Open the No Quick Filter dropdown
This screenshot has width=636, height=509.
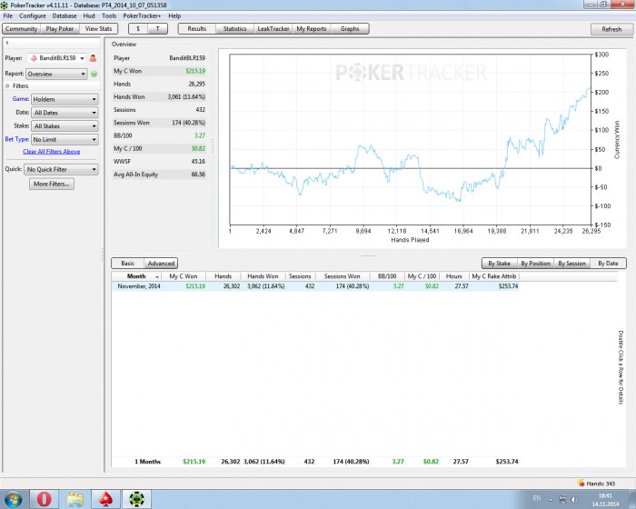(61, 169)
